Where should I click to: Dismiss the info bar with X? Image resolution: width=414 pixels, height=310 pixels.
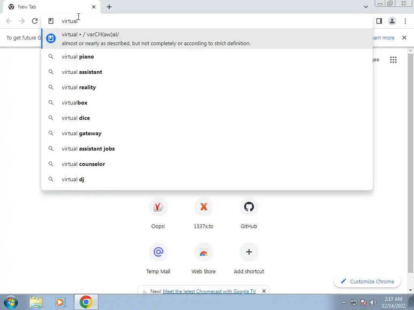[x=404, y=38]
